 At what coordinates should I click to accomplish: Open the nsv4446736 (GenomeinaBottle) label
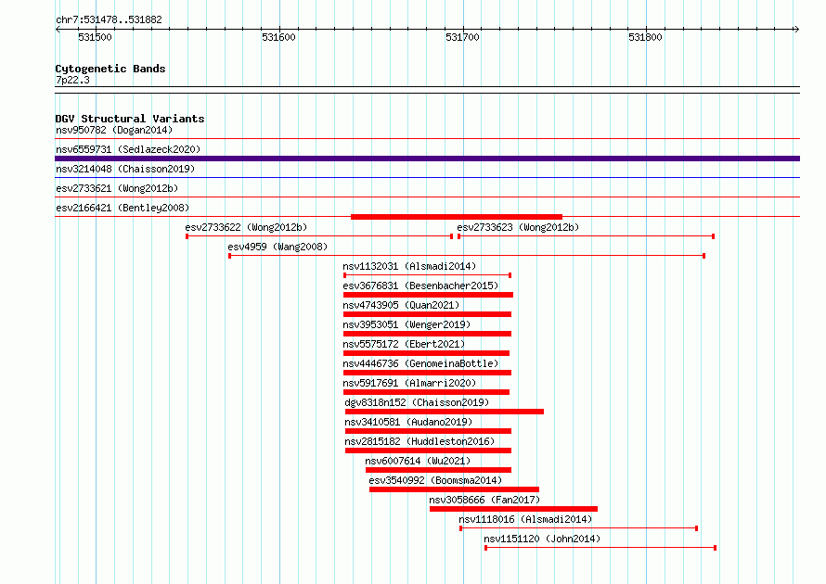(420, 363)
